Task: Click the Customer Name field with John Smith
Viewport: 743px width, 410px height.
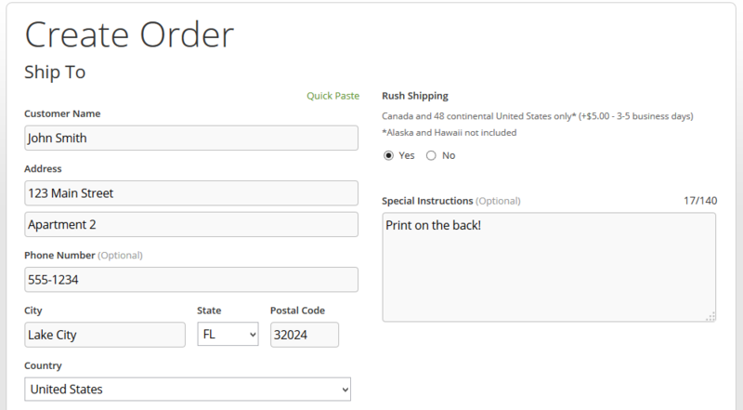Action: coord(191,139)
